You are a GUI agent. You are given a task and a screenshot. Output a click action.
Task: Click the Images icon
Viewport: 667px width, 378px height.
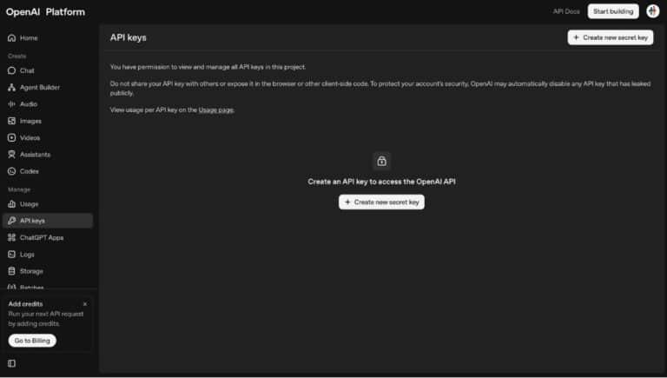coord(11,121)
